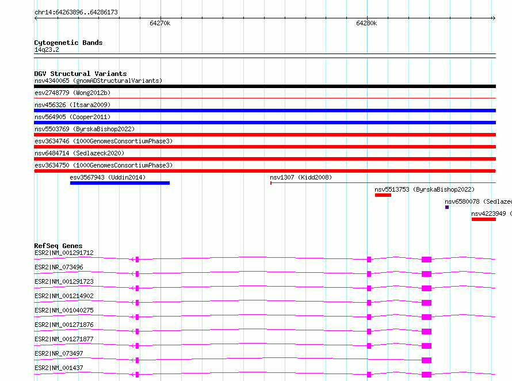Click the nsv456326 (Itsara2009) blue bar

(x=265, y=111)
